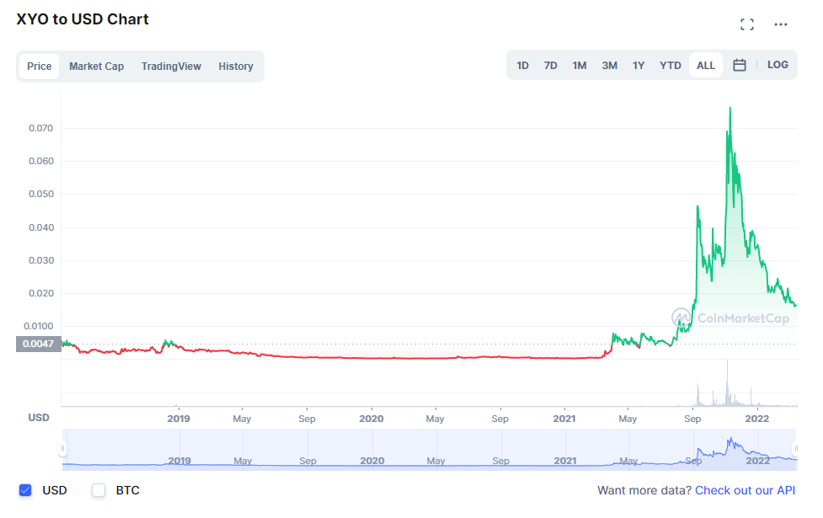Select the 3M time range

[609, 66]
